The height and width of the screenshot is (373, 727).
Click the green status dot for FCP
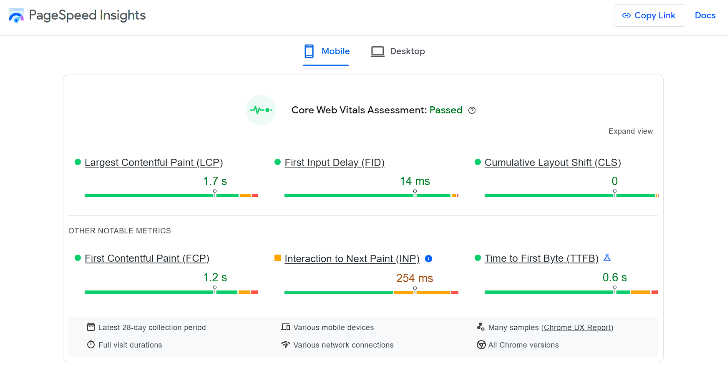pyautogui.click(x=78, y=258)
